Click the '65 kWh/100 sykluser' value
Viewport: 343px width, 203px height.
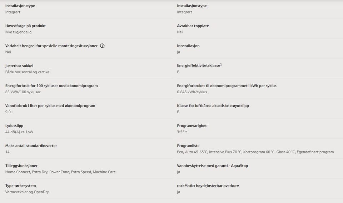click(x=23, y=92)
